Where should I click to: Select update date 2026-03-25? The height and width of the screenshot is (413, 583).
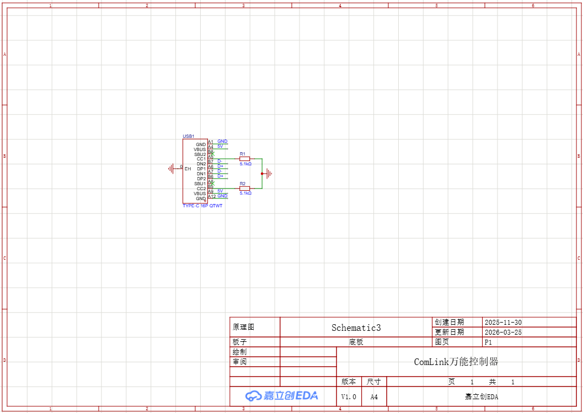point(503,332)
